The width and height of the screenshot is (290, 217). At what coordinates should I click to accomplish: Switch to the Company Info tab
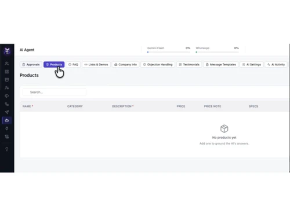tap(125, 65)
